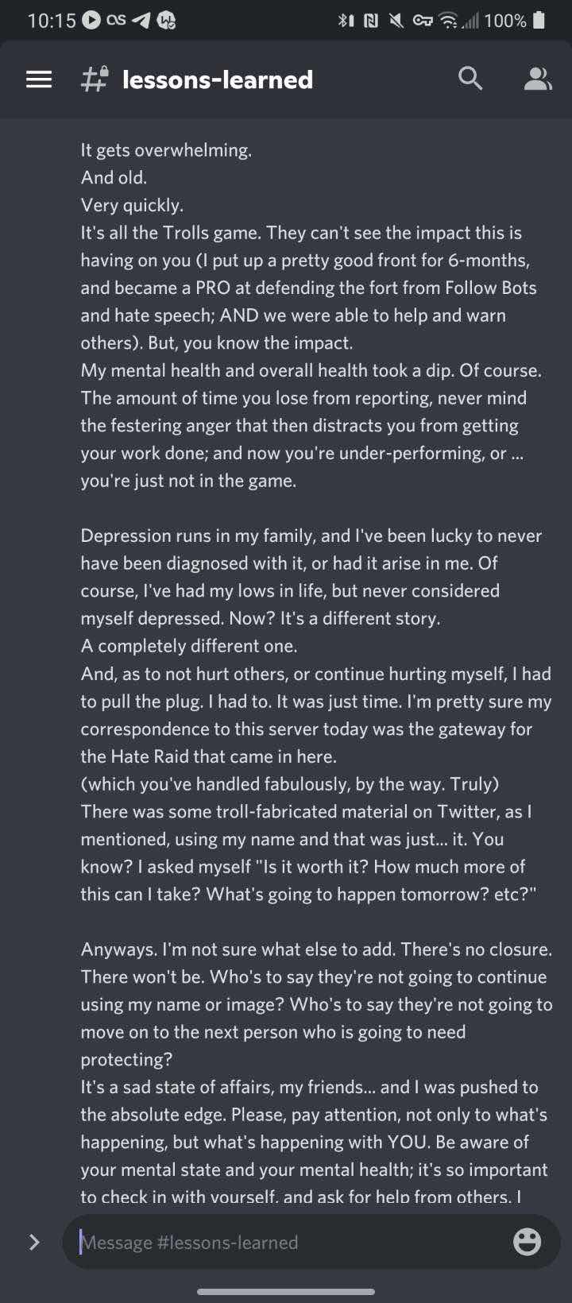Expand the message attachment options chevron
The height and width of the screenshot is (1303, 572).
[x=34, y=1242]
